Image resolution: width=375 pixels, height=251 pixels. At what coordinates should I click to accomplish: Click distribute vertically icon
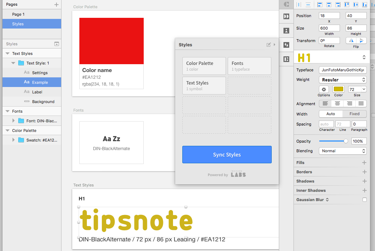click(308, 5)
